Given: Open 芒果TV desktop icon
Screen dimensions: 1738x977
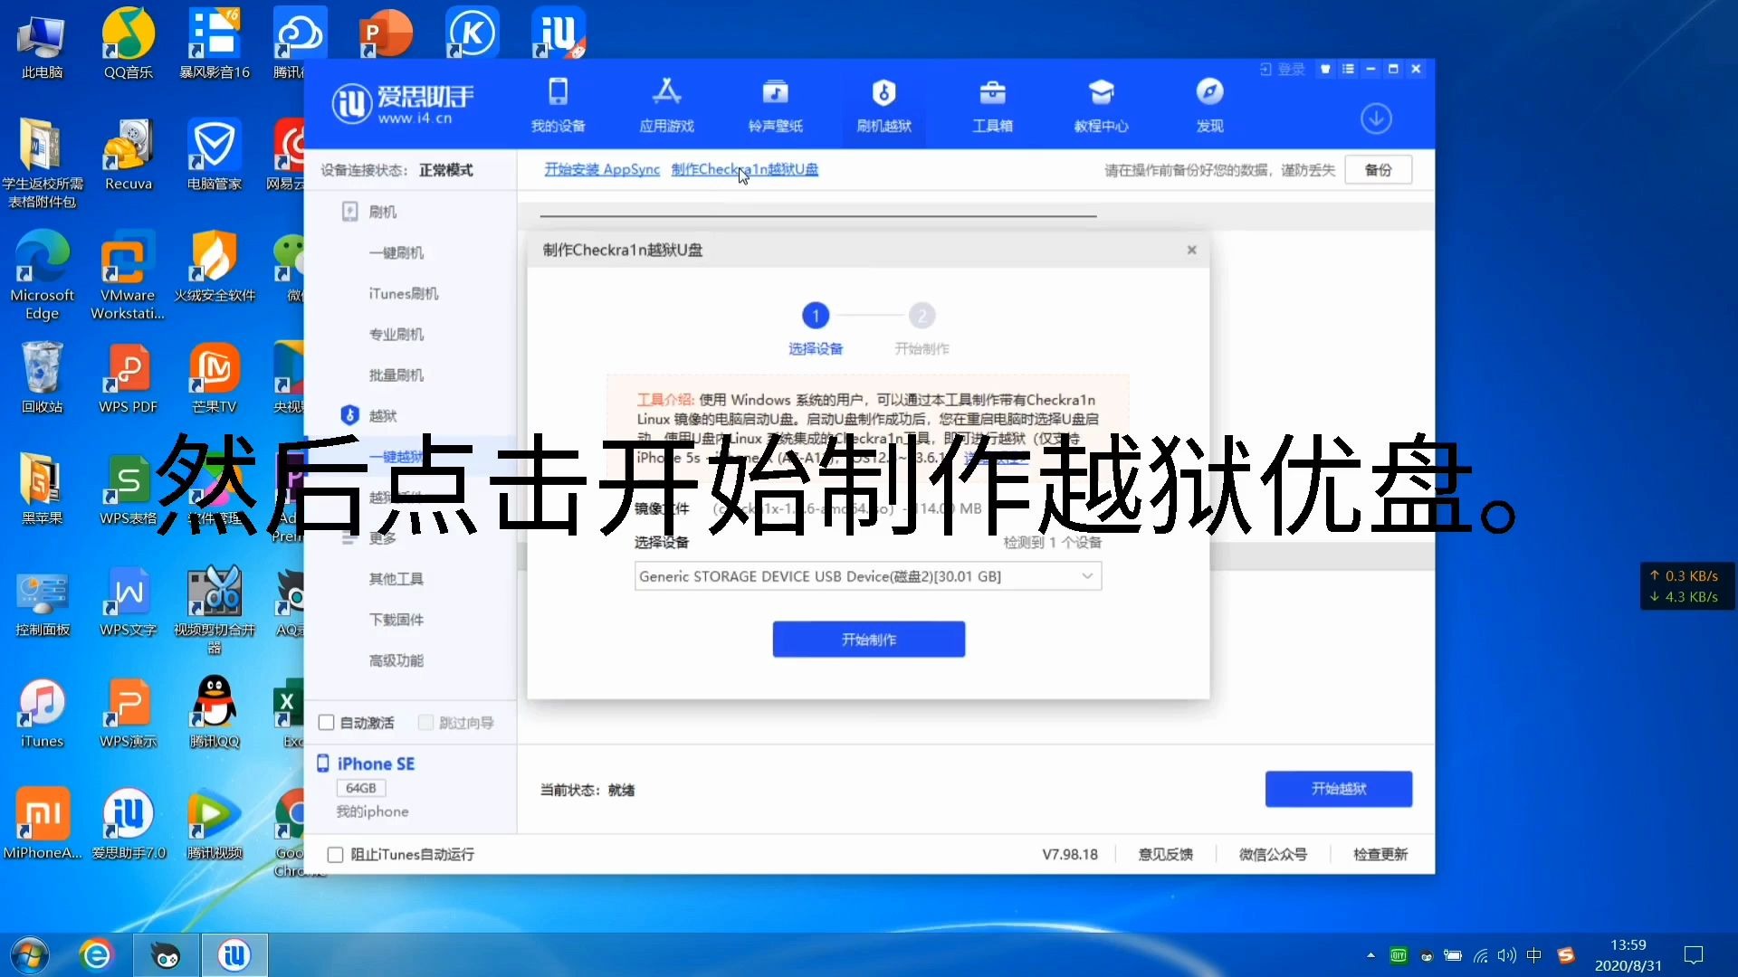Looking at the screenshot, I should (215, 377).
